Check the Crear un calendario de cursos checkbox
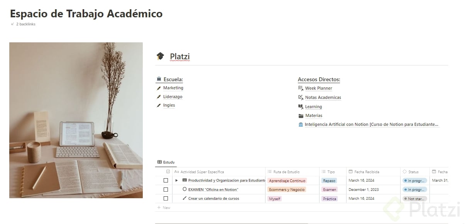This screenshot has height=224, width=465. pos(166,199)
